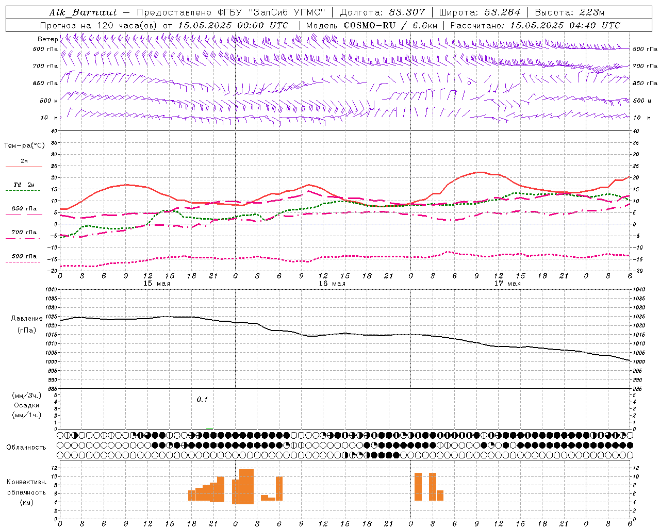
Task: Click the '10 м' label left of wind barbs
Action: (49, 118)
